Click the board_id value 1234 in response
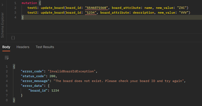The width and height of the screenshot is (202, 106). 55,91
